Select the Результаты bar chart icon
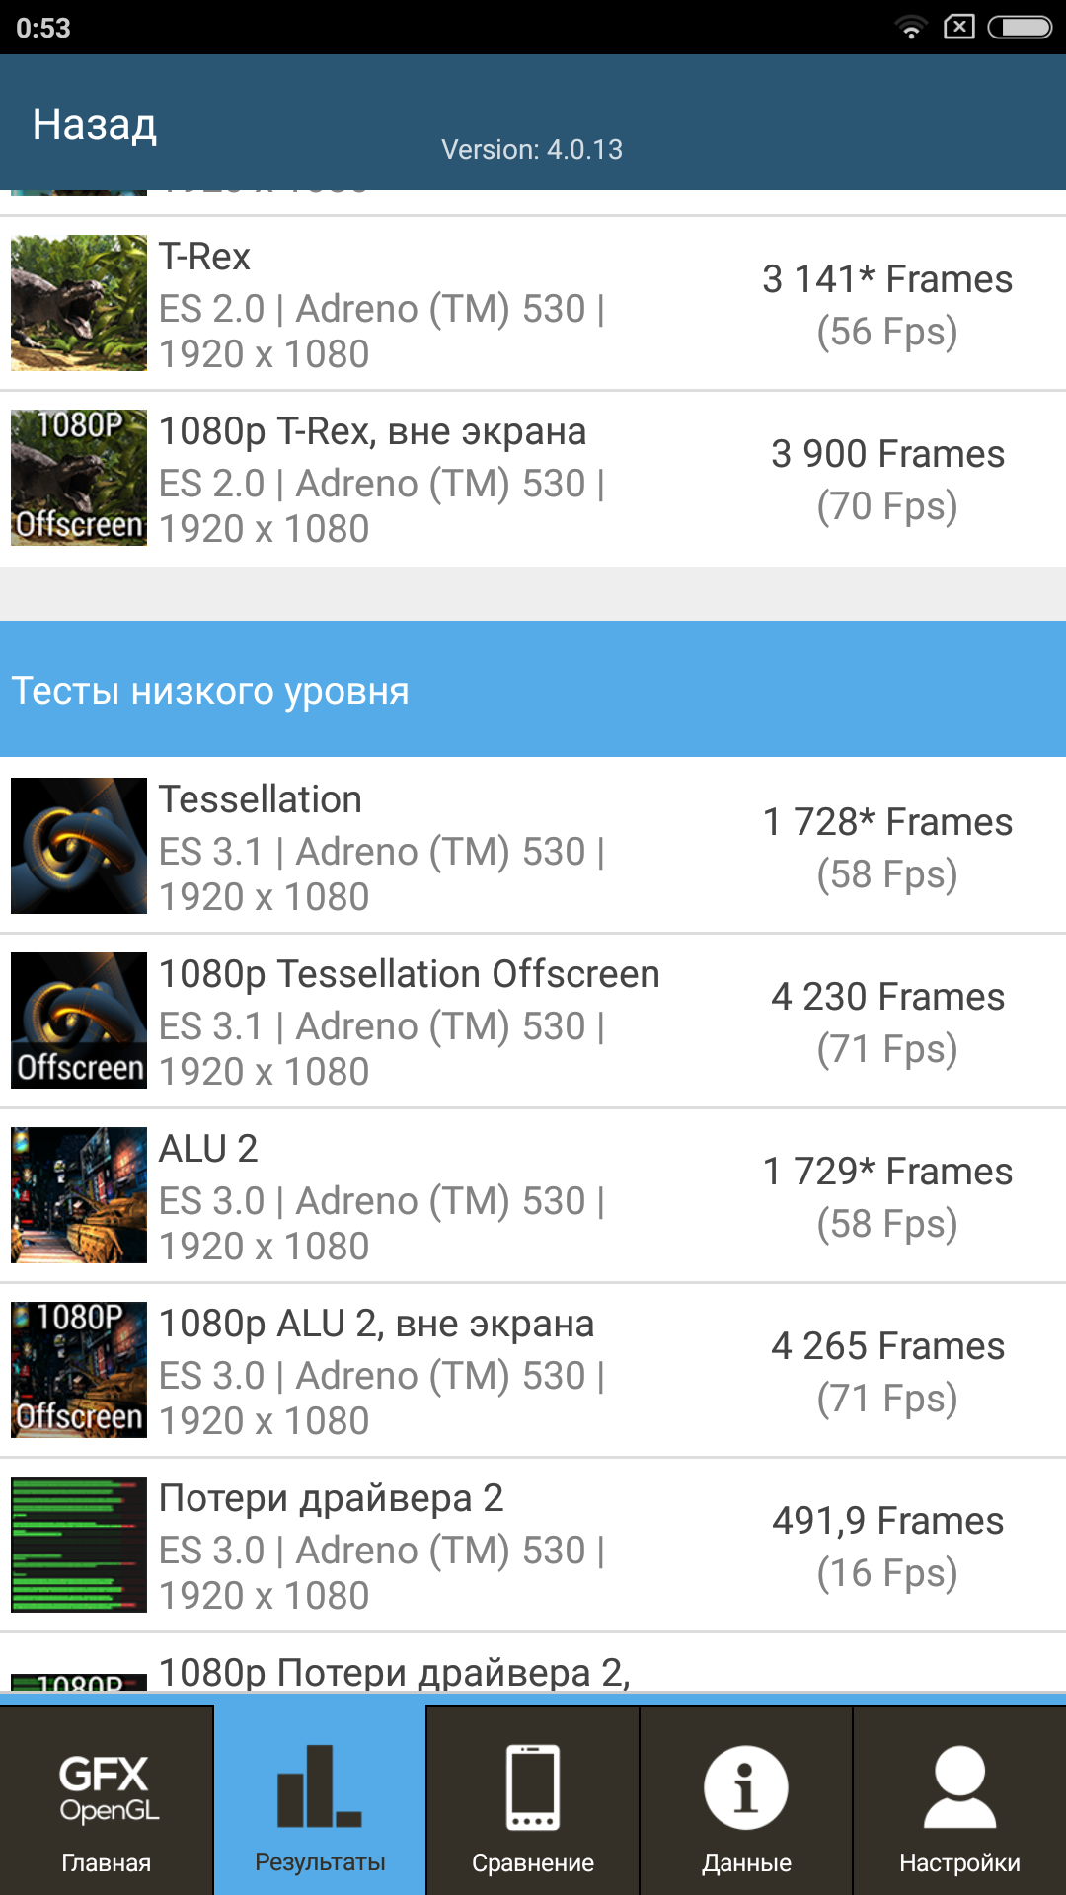This screenshot has width=1066, height=1895. point(320,1786)
